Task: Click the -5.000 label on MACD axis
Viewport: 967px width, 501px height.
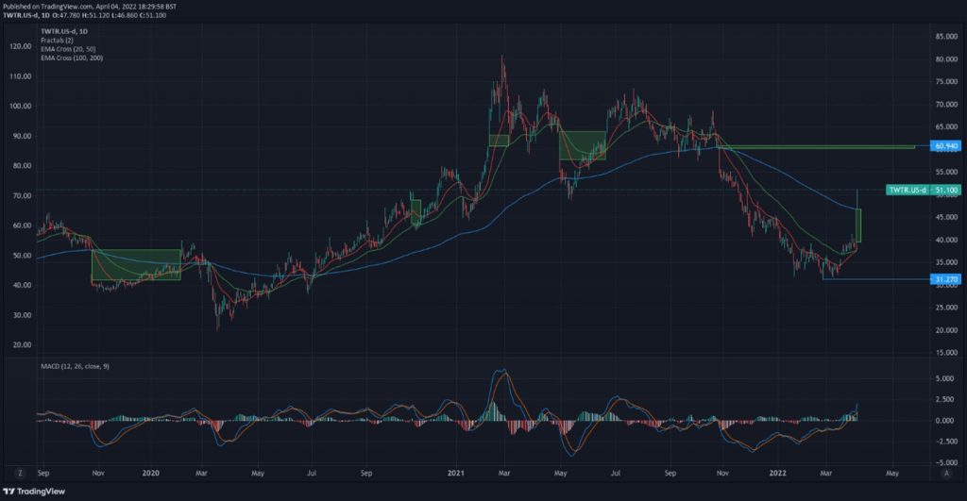Action: [944, 462]
